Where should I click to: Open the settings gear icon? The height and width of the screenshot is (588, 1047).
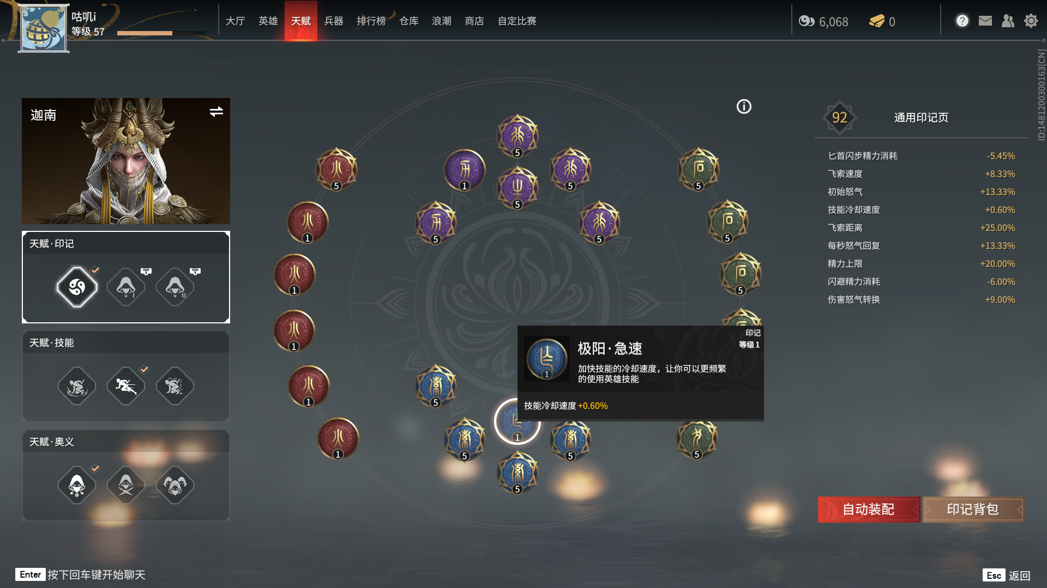click(x=1031, y=21)
